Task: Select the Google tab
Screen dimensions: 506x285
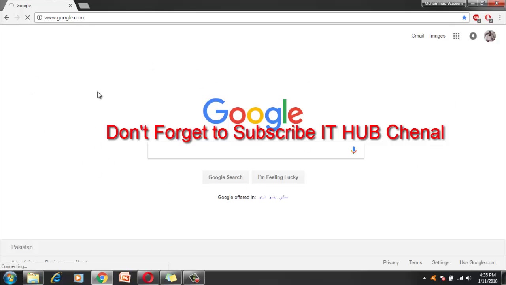Action: tap(40, 6)
